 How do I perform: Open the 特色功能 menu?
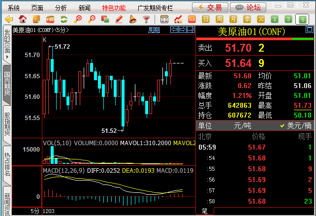[x=114, y=8]
